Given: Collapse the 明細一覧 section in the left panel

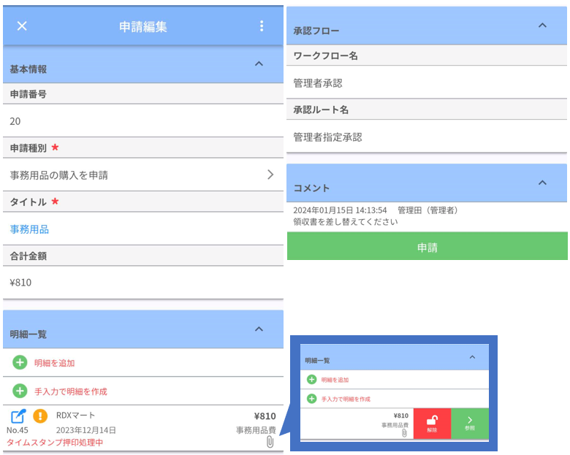Looking at the screenshot, I should tap(258, 329).
